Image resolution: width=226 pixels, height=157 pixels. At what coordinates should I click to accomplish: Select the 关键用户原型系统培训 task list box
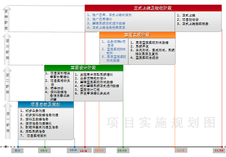(98, 86)
